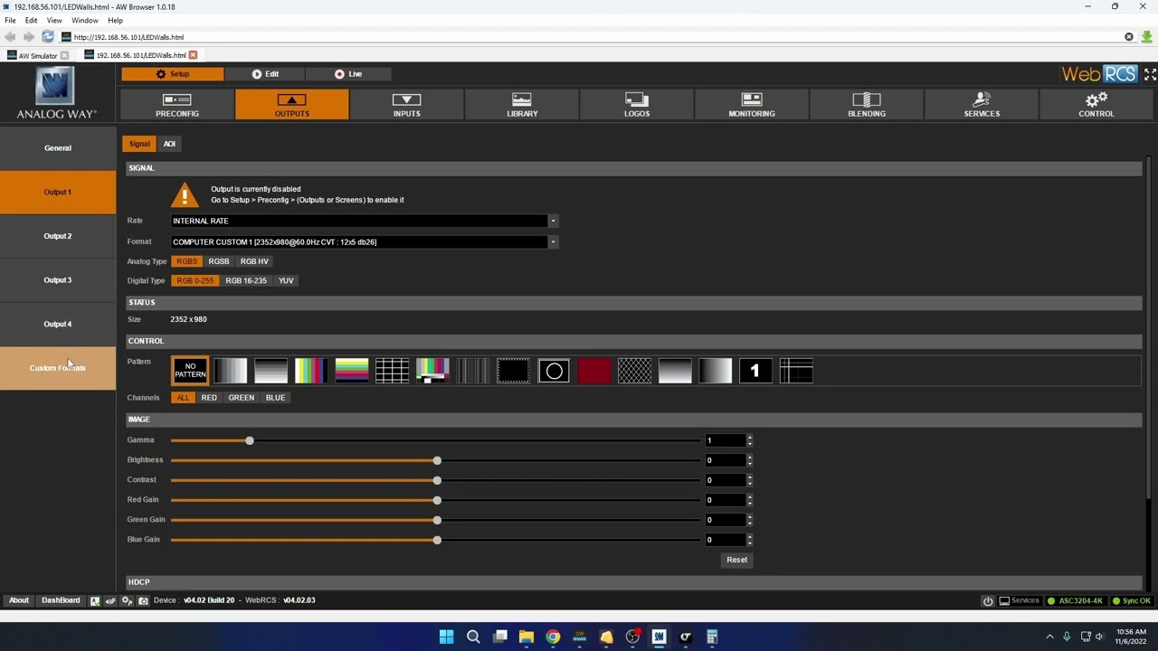Open the AOI tab

[x=169, y=144]
